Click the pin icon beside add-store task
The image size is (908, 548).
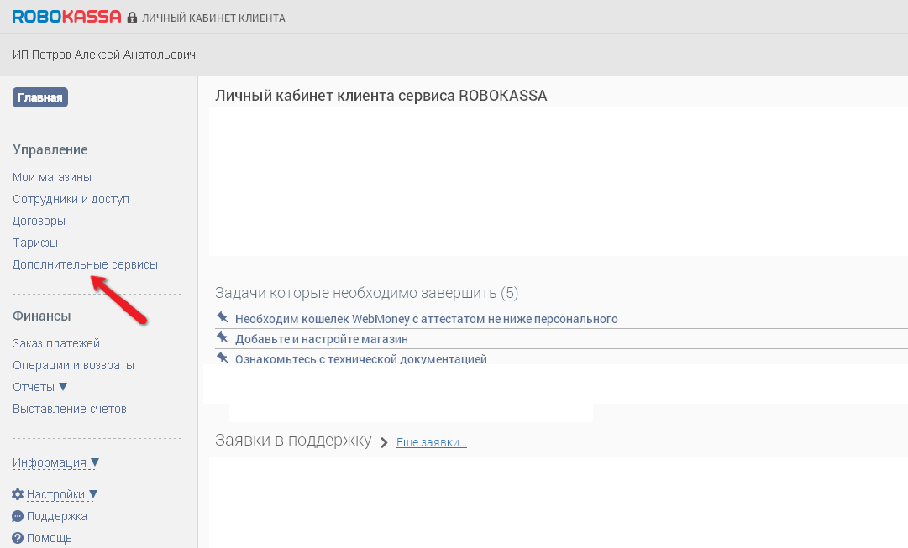point(223,337)
